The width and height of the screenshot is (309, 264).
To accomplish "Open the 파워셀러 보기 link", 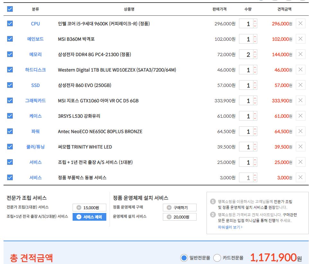I will pos(230,227).
